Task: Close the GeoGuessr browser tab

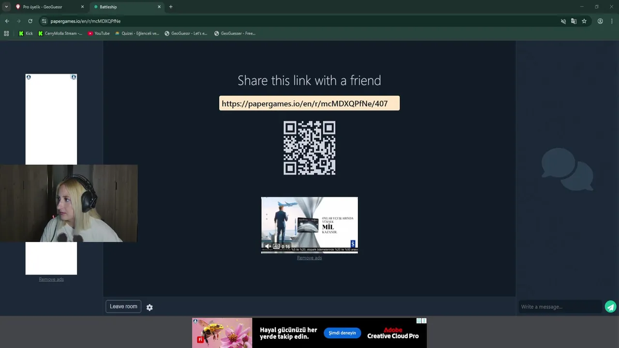Action: tap(82, 7)
